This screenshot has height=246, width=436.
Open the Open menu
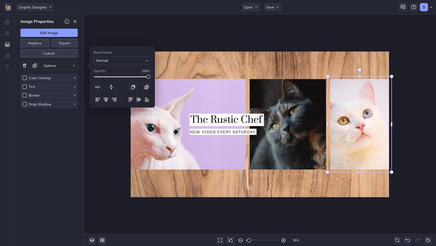pos(250,7)
